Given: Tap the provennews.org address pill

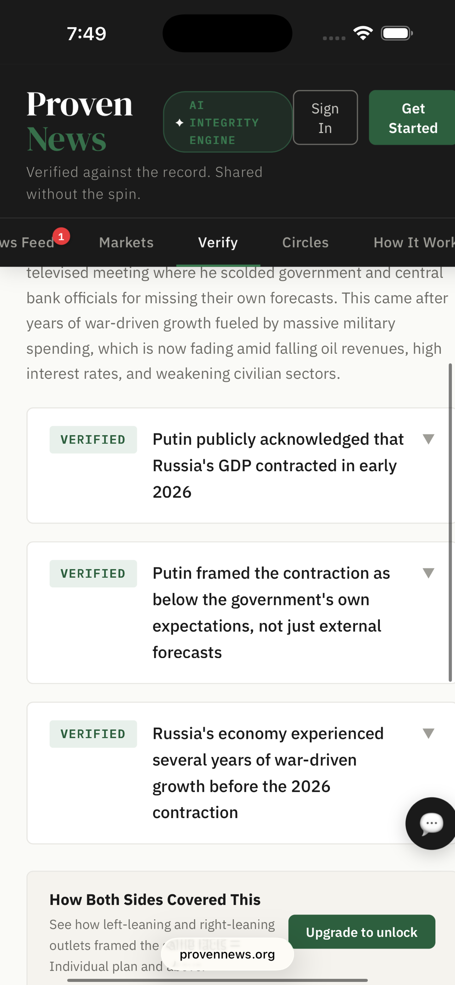Looking at the screenshot, I should 227,954.
